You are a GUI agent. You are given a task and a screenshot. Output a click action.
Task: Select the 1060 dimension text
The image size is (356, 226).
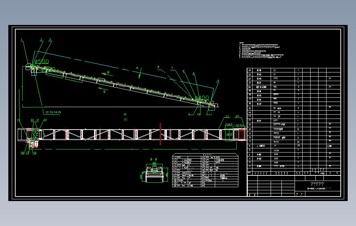pos(229,125)
